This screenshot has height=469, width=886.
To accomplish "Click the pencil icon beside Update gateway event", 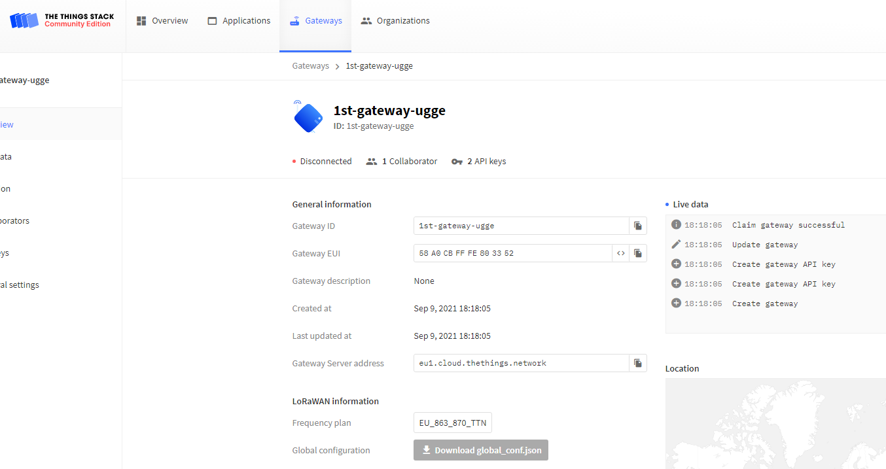I will click(676, 244).
